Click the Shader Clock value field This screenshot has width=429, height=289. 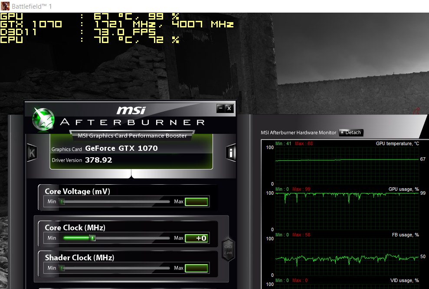(x=196, y=268)
